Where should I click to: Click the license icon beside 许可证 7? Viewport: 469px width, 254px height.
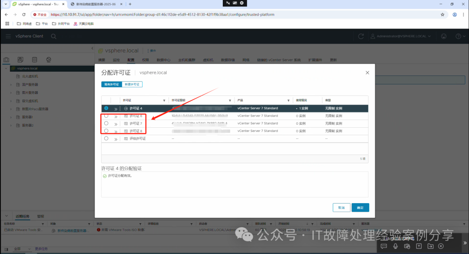[x=126, y=124]
